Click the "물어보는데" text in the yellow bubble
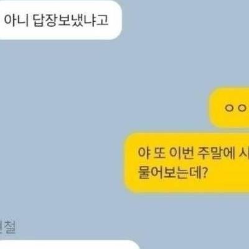The width and height of the screenshot is (249, 249). (169, 172)
